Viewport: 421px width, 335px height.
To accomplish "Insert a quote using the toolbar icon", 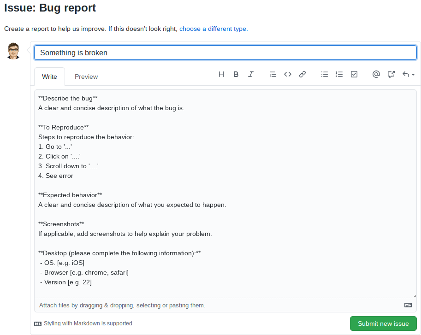I will [x=273, y=74].
